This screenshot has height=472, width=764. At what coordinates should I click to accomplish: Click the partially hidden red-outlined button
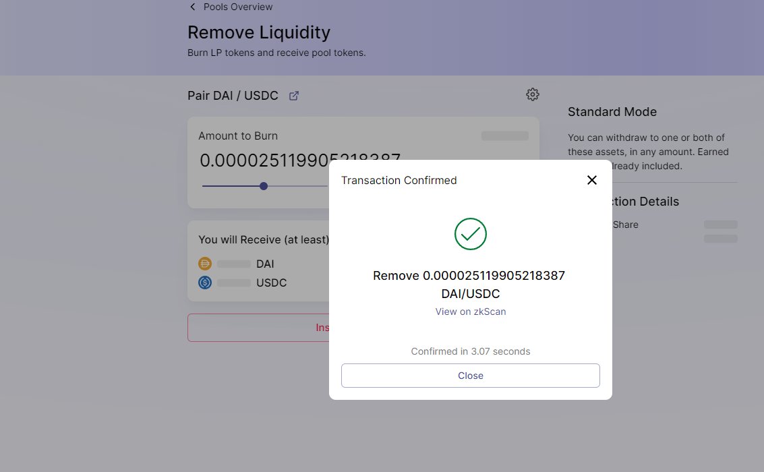(258, 327)
